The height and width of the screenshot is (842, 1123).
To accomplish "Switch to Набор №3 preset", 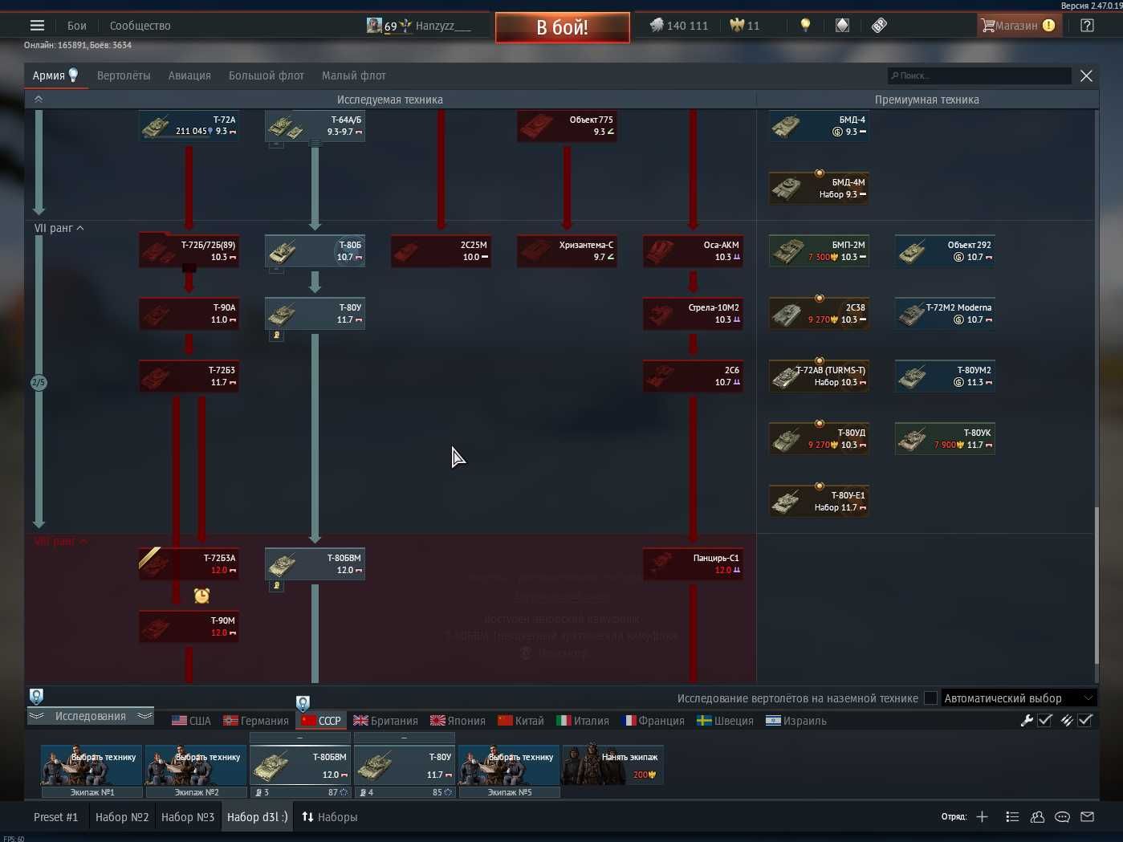I will [x=188, y=817].
